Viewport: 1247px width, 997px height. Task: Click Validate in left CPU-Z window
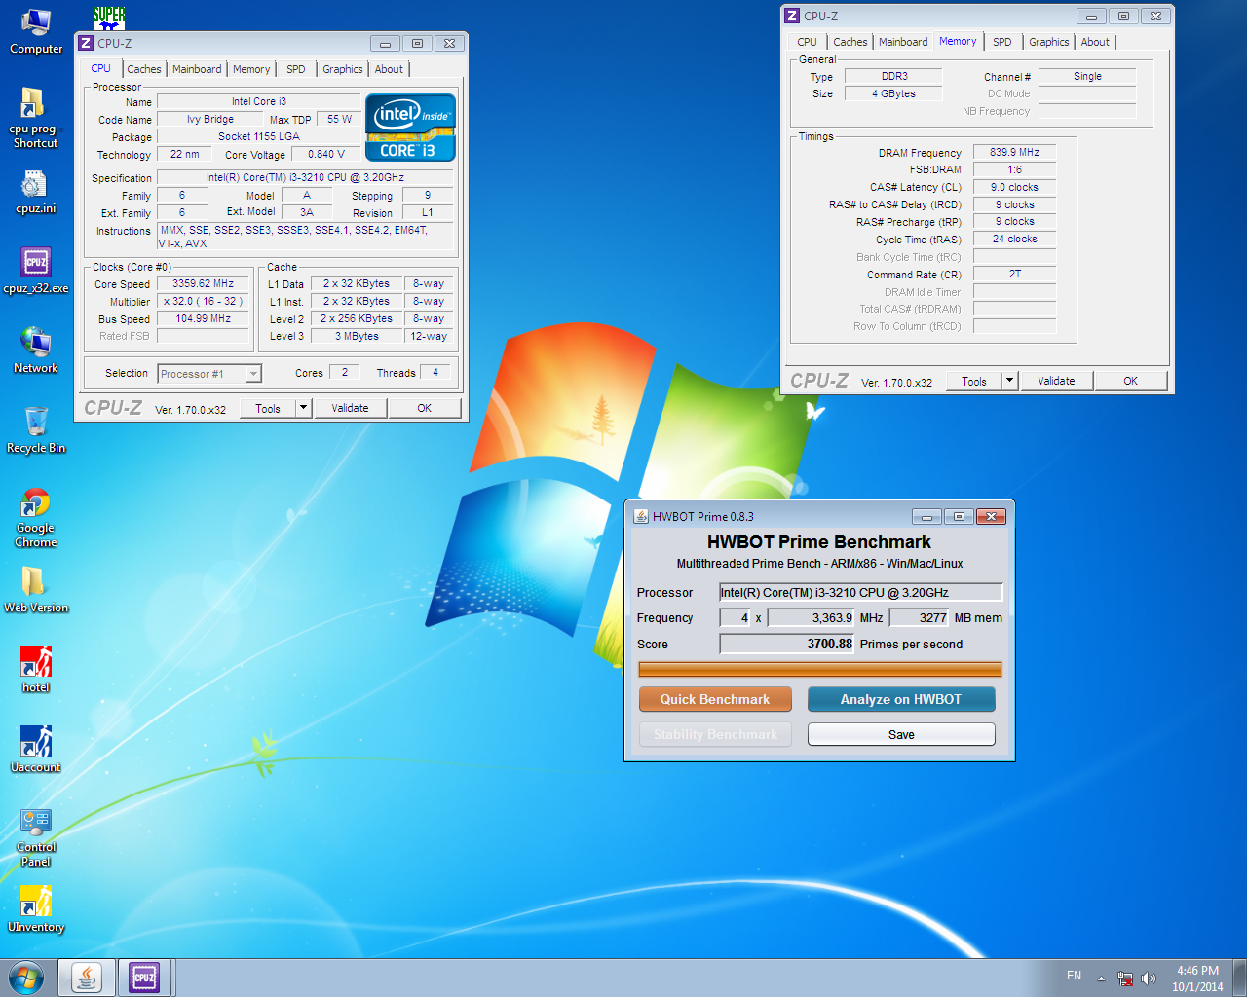(x=350, y=408)
